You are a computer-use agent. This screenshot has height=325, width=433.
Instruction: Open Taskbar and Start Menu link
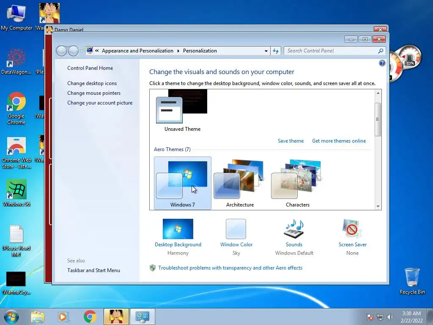(93, 270)
